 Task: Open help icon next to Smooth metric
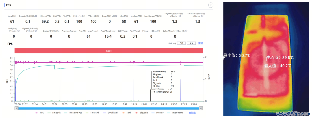click(36, 16)
